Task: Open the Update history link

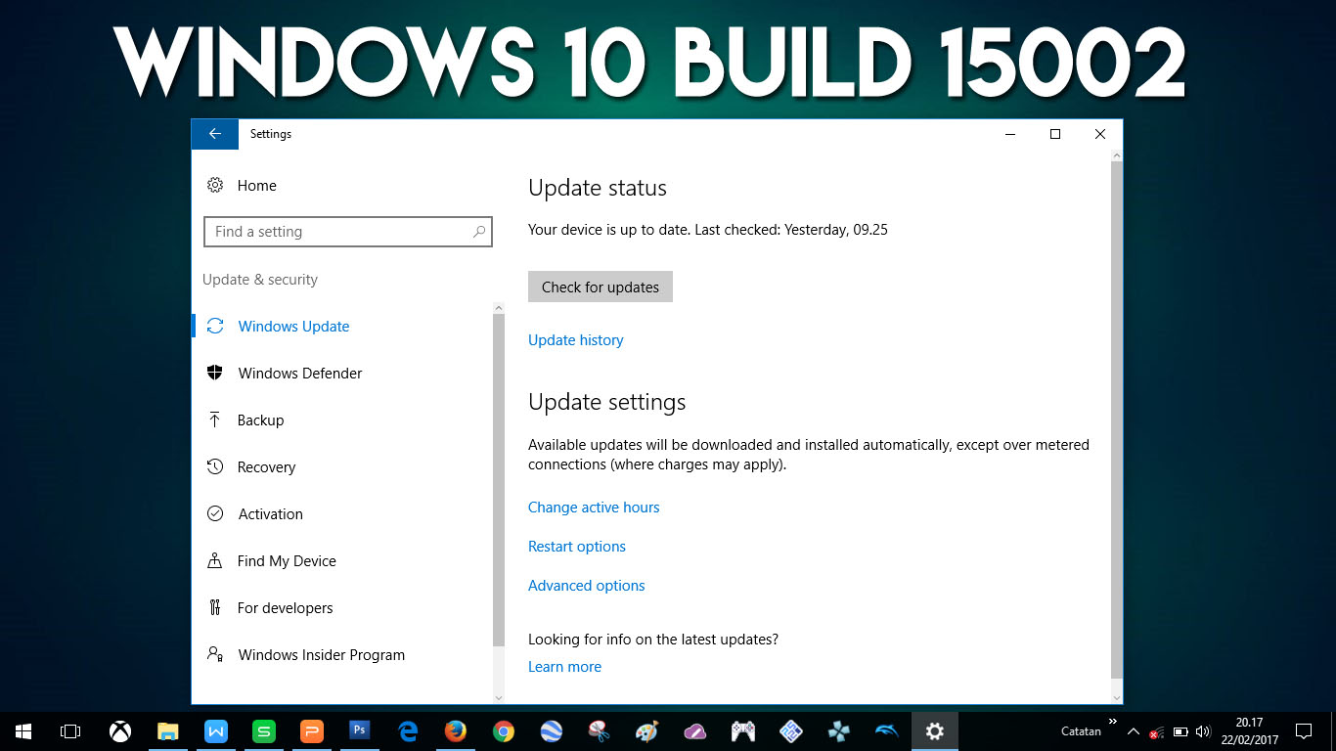Action: [575, 340]
